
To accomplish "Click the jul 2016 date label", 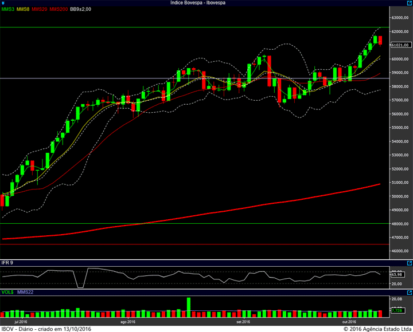I will [21, 322].
